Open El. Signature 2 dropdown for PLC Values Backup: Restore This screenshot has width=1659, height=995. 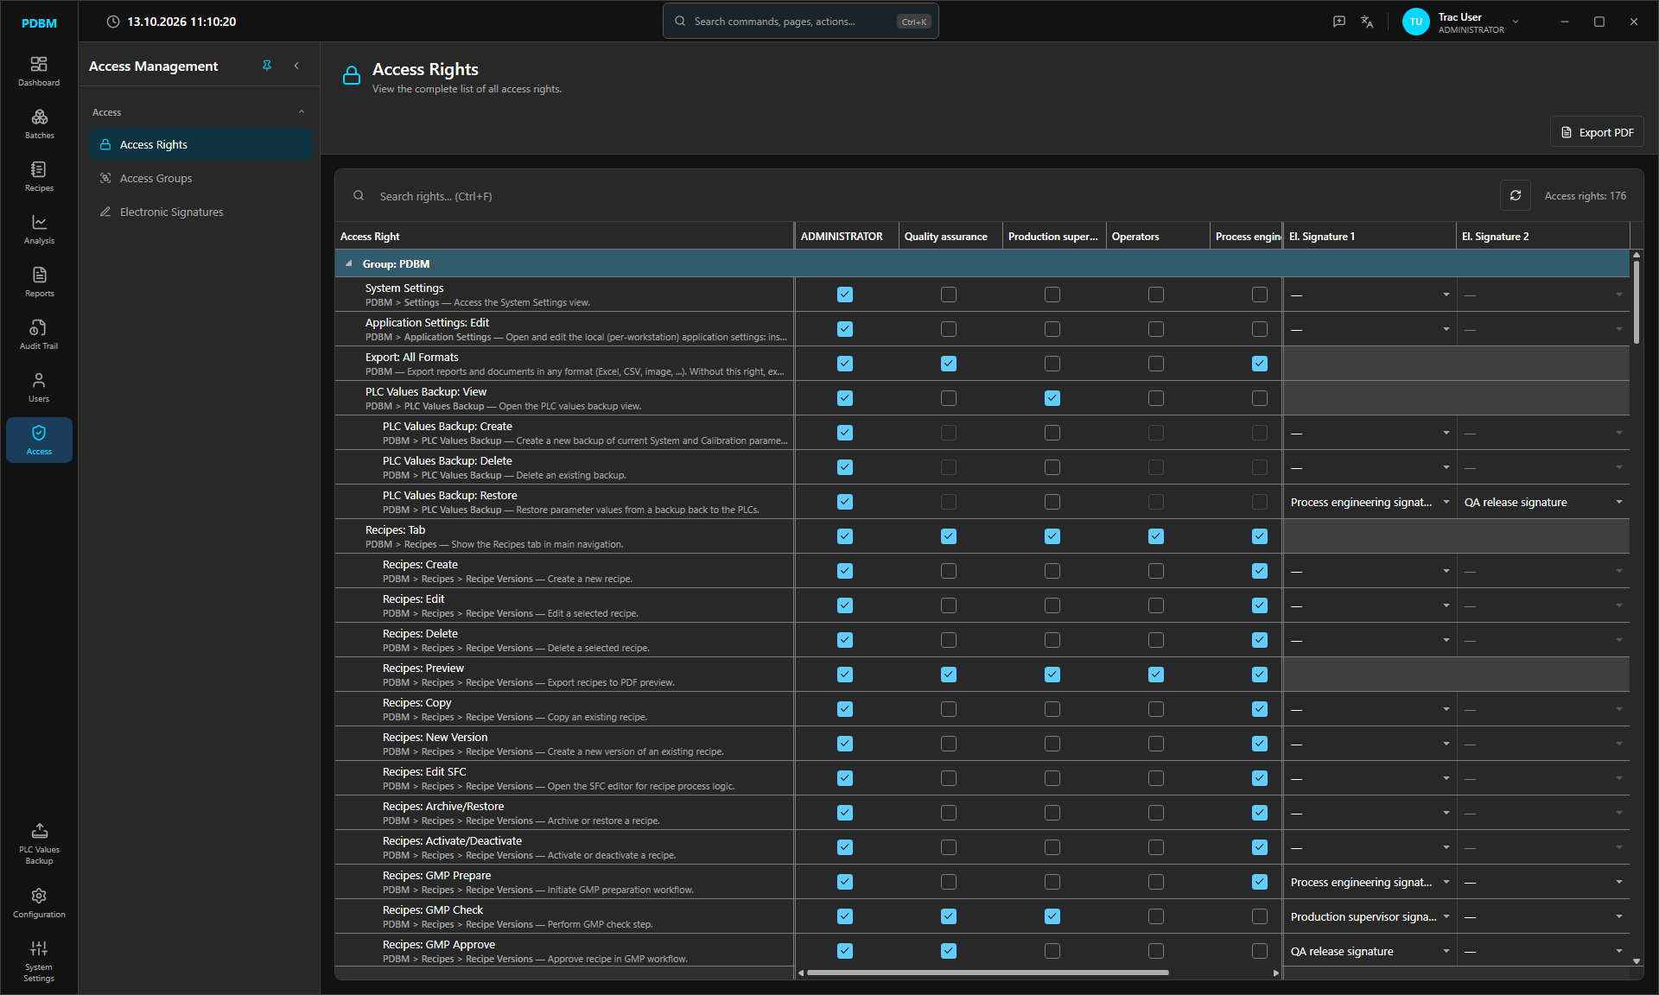(1542, 502)
